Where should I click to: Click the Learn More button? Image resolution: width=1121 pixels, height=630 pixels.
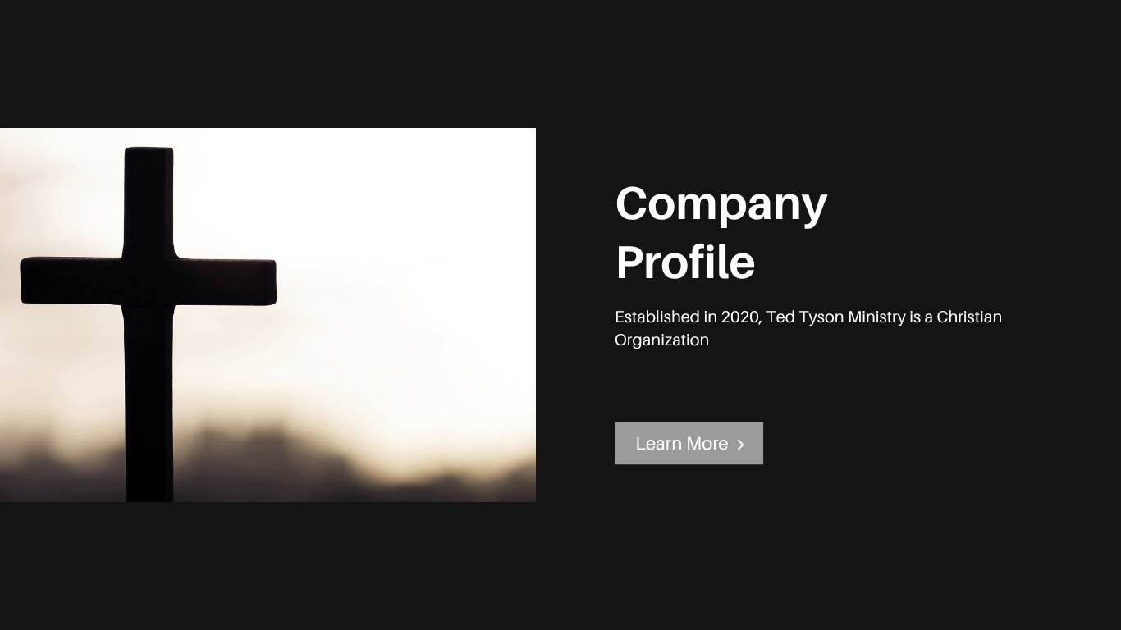pos(689,443)
